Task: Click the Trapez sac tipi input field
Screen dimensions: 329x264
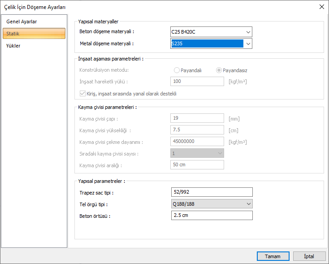Action: (x=212, y=192)
